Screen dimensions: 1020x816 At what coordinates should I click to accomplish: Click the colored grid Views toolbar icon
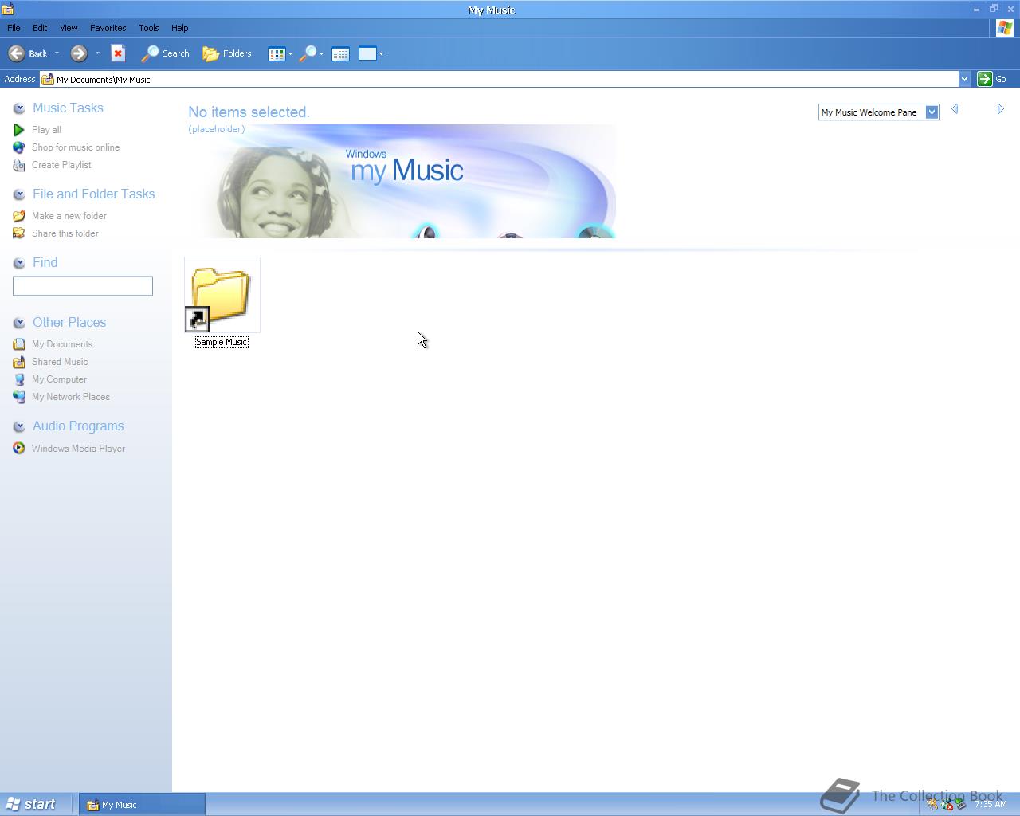tap(277, 54)
